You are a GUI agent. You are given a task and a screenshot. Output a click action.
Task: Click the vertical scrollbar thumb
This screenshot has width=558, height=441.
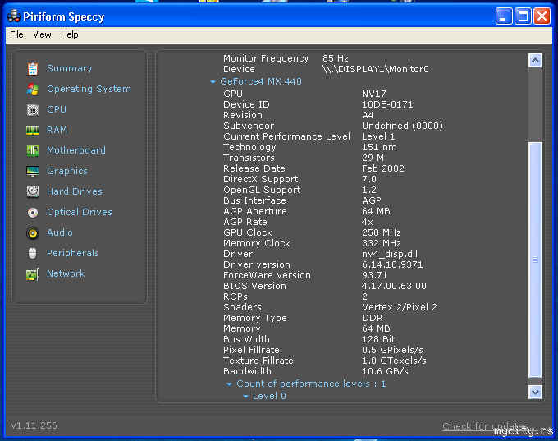coord(535,260)
